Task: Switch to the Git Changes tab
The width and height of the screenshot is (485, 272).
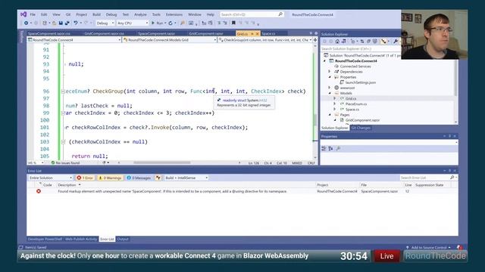Action: coord(361,128)
